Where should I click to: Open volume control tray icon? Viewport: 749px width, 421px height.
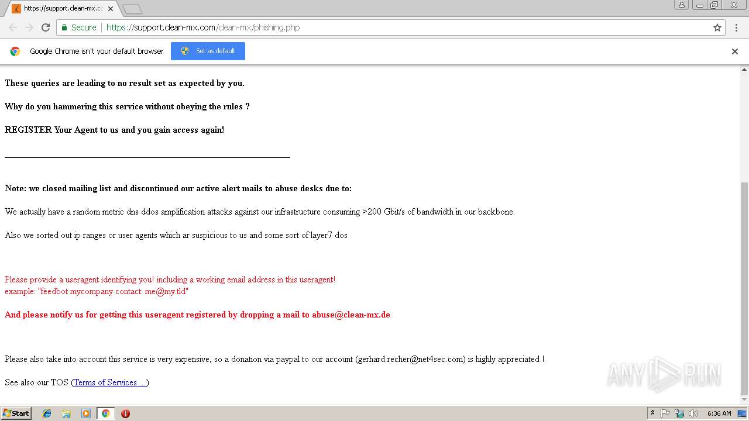click(x=693, y=413)
